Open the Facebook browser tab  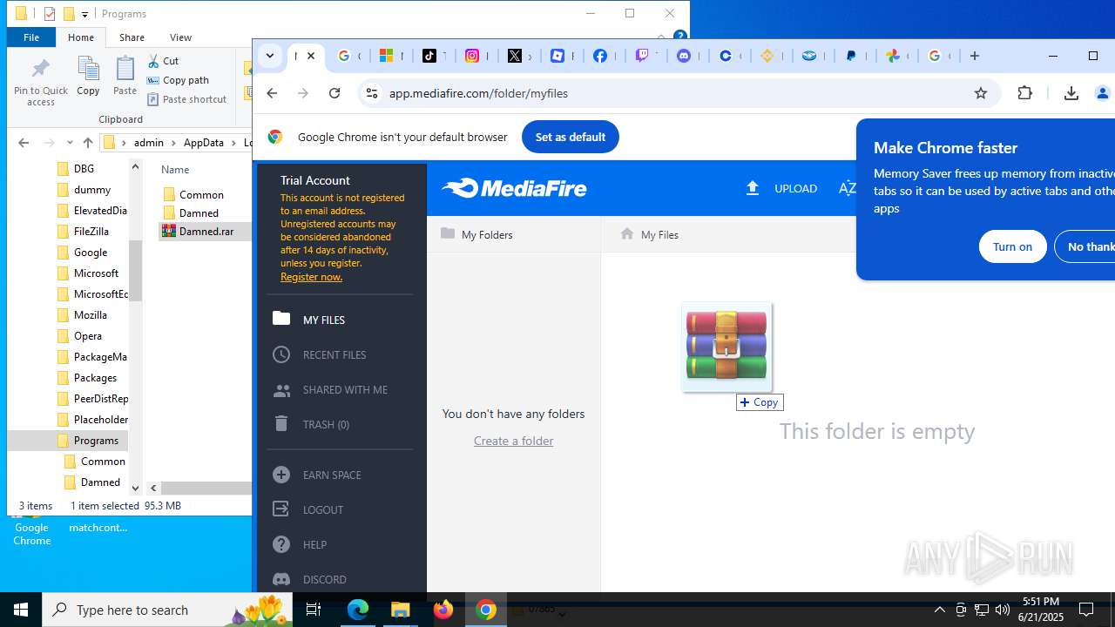[x=603, y=56]
